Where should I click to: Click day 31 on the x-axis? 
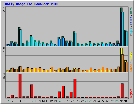tap(126, 101)
